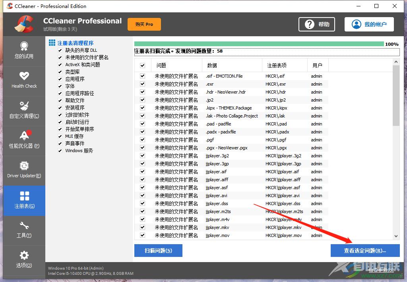The width and height of the screenshot is (407, 282).
Task: Uncheck the .eif EMOTION.File row checkbox
Action: [x=143, y=76]
